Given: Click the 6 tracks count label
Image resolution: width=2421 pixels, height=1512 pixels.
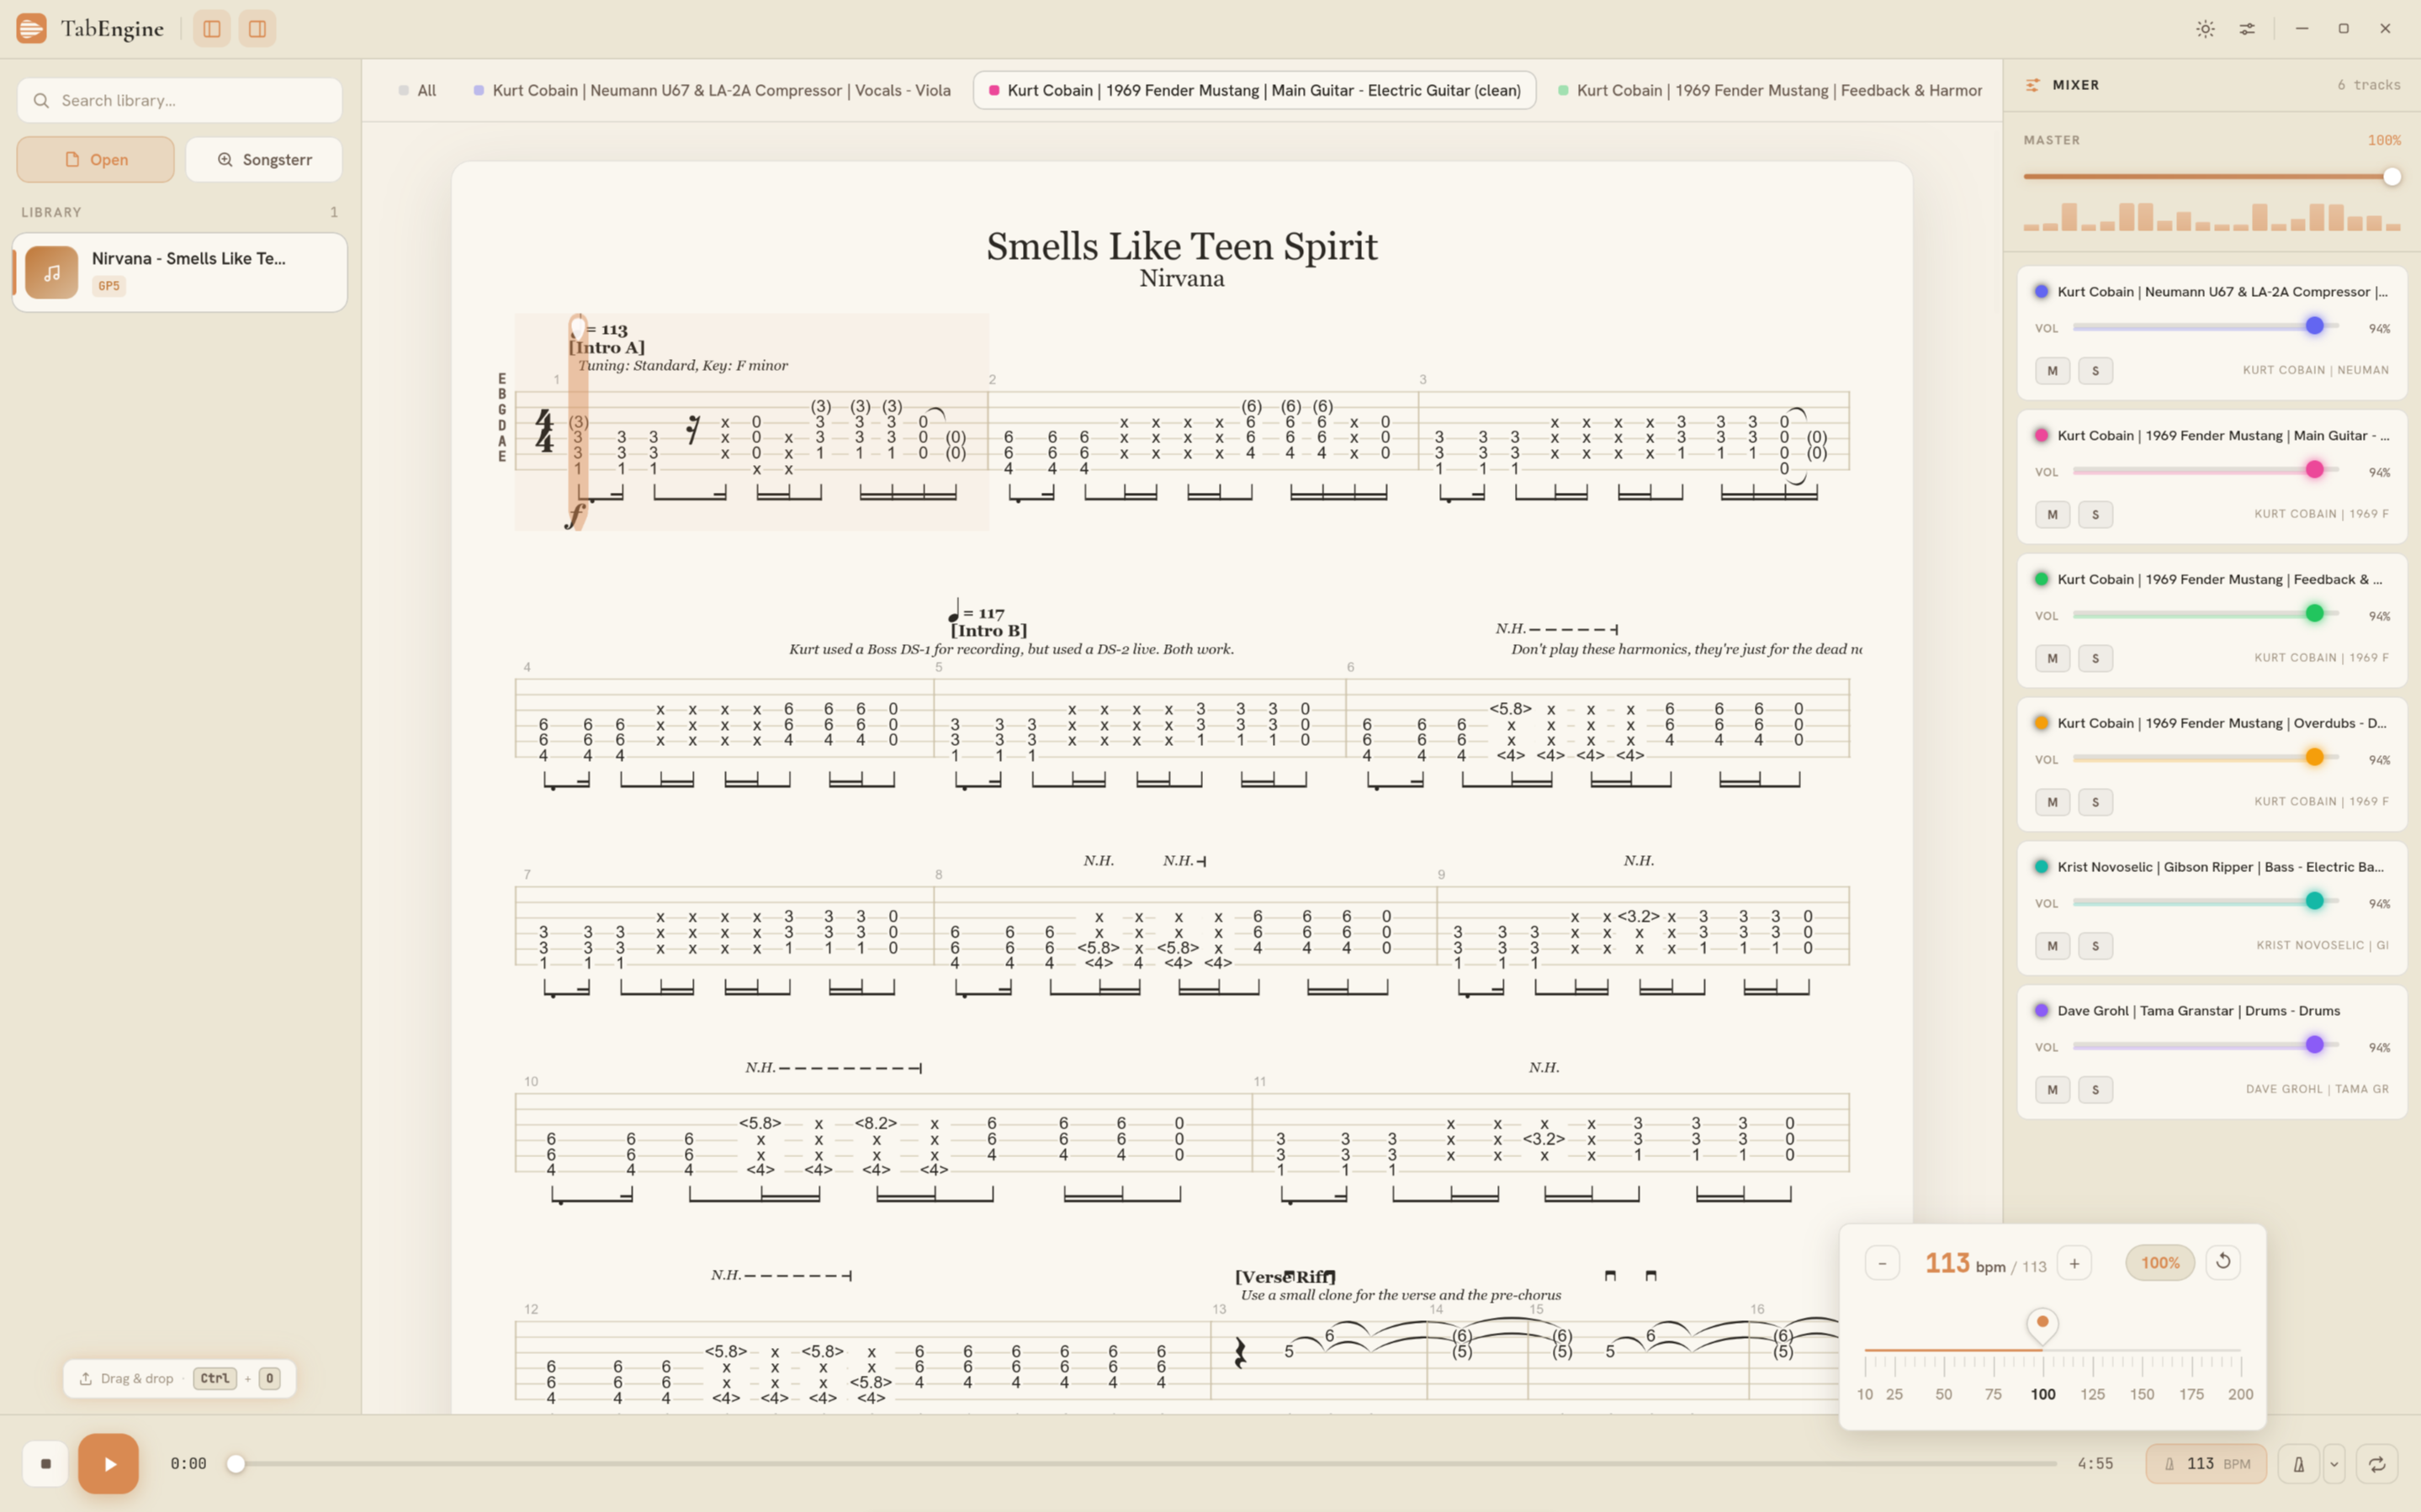Looking at the screenshot, I should pyautogui.click(x=2369, y=85).
